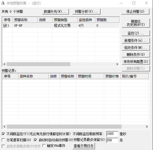The height and width of the screenshot is (150, 153).
Task: Disable 启动时自动启动预警(U) checkbox
Action: click(x=35, y=140)
